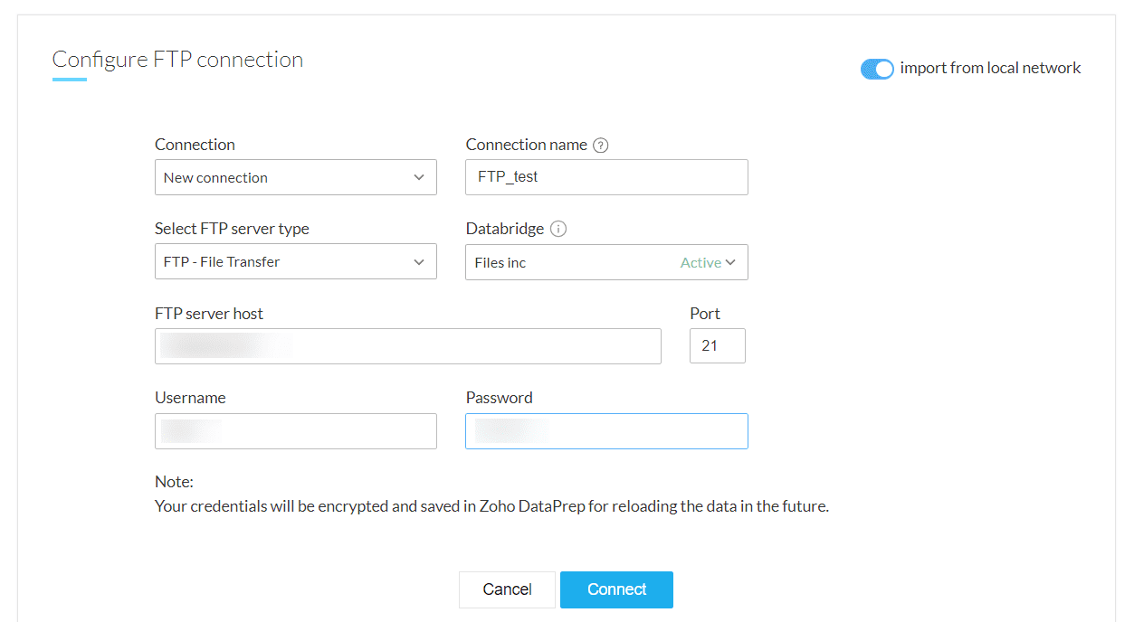The image size is (1134, 622).
Task: Click the green 'Active' status text
Action: [700, 263]
